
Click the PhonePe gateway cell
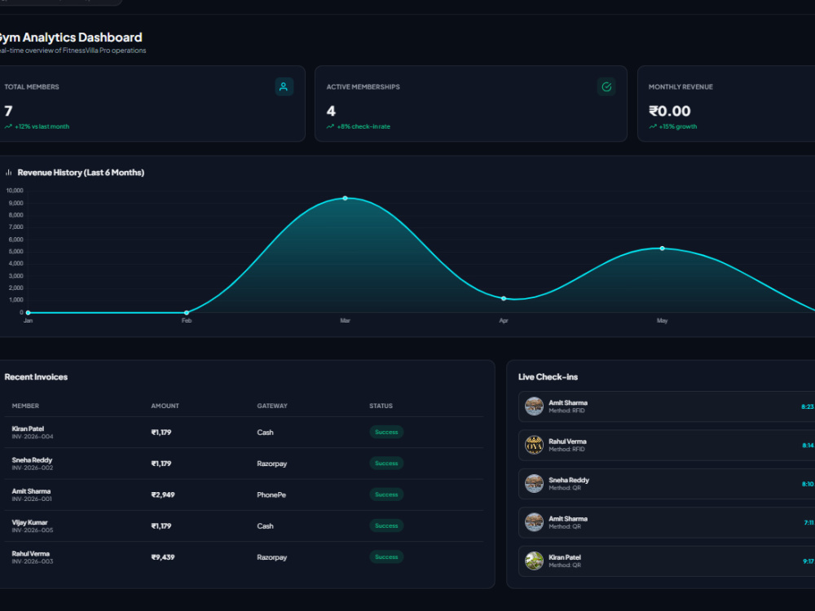click(x=271, y=495)
